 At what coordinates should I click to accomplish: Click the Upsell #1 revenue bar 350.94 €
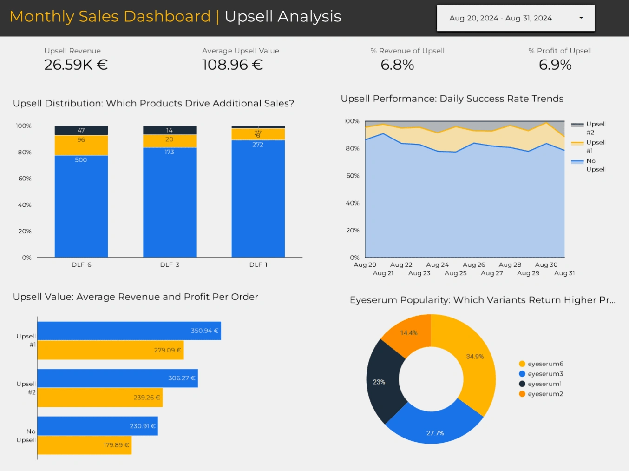(129, 331)
